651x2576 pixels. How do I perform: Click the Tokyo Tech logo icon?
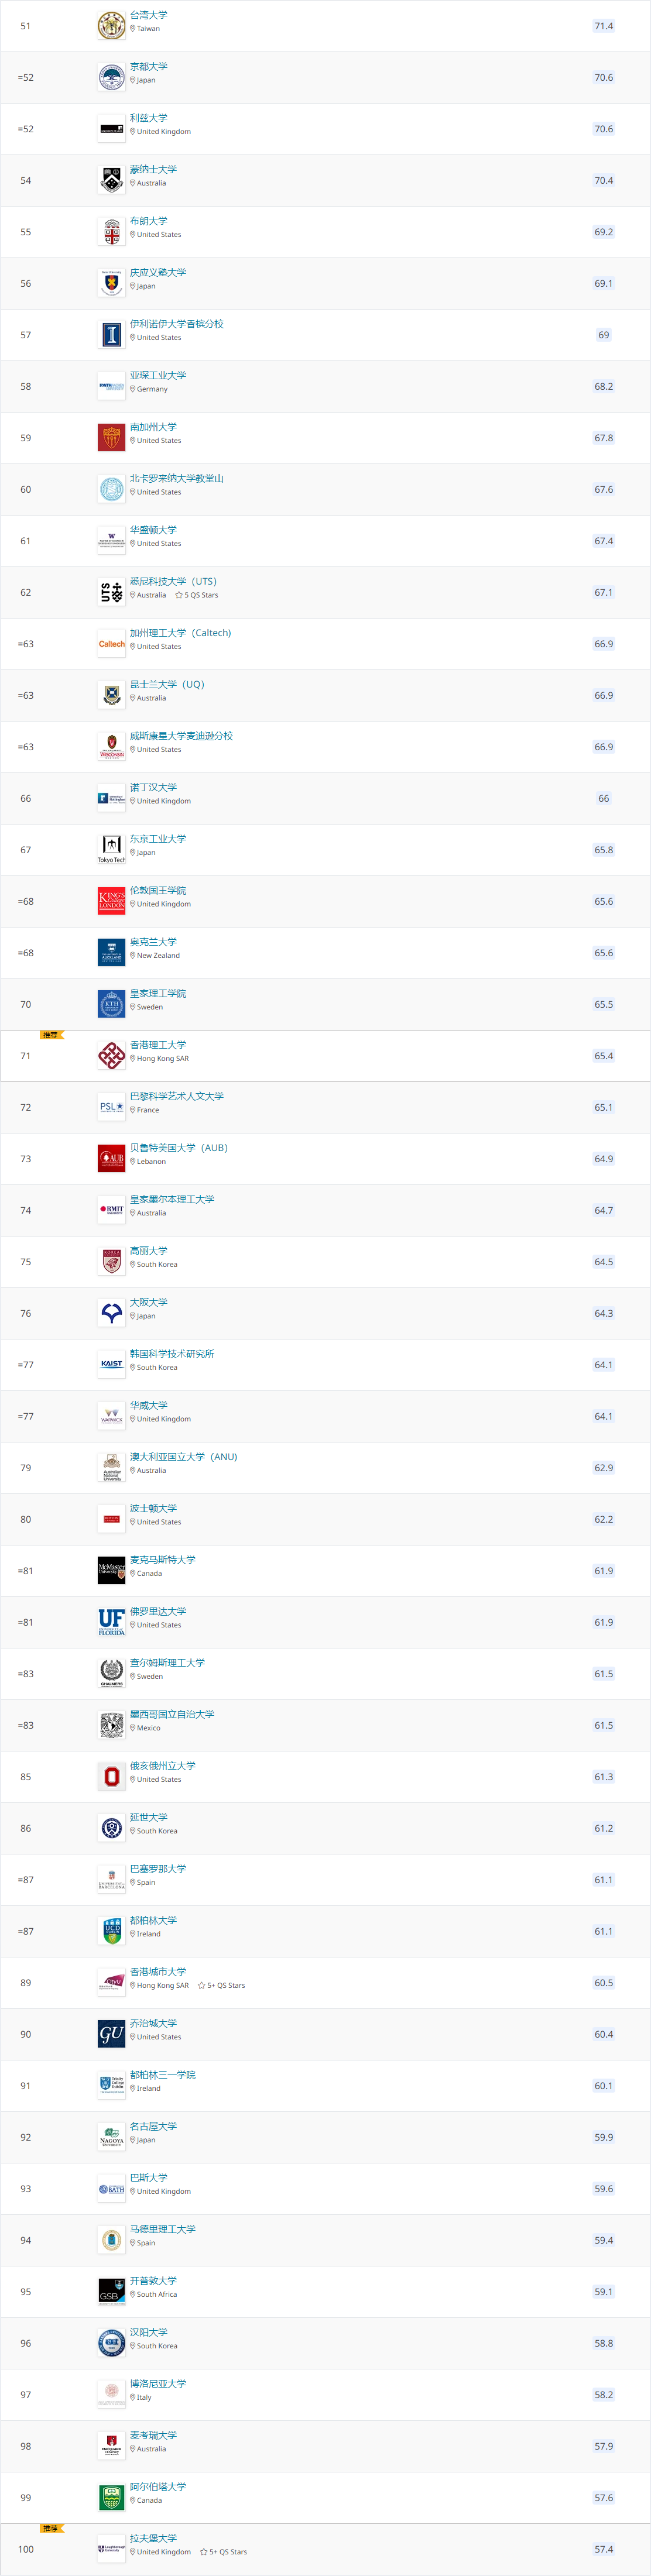tap(111, 848)
